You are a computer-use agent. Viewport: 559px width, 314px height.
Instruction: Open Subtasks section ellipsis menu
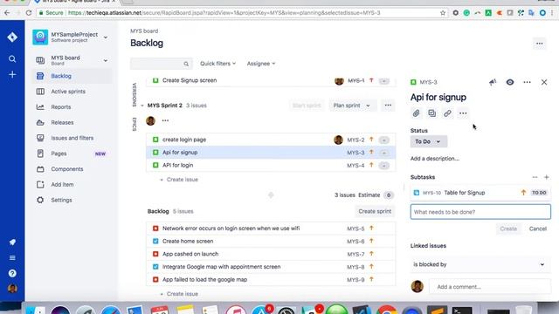(x=535, y=177)
